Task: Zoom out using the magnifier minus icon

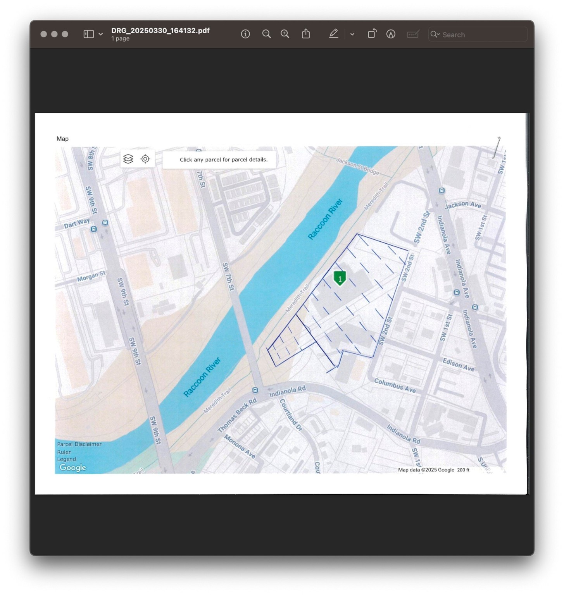Action: click(266, 34)
